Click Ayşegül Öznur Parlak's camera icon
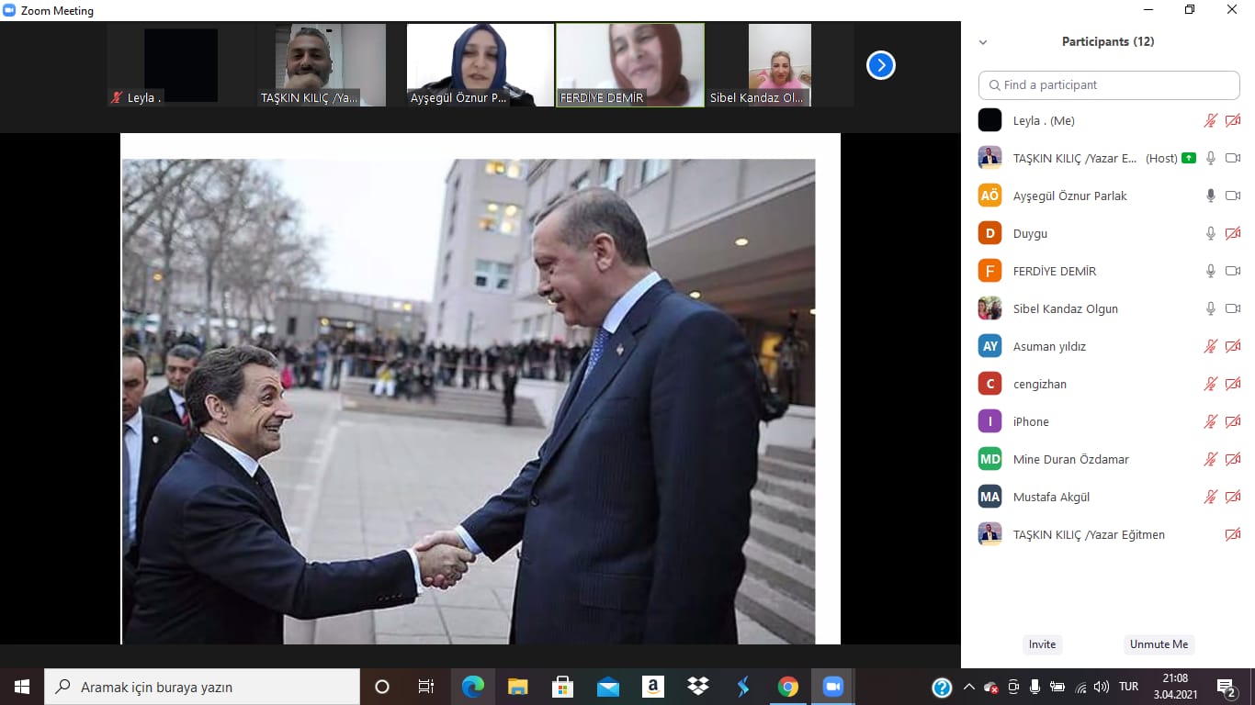This screenshot has width=1255, height=705. tap(1233, 196)
